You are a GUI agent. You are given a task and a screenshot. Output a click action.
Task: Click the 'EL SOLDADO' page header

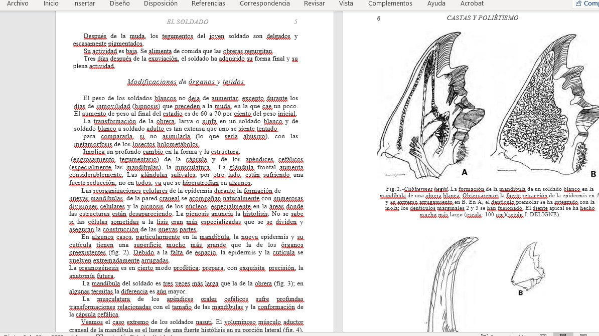point(187,22)
